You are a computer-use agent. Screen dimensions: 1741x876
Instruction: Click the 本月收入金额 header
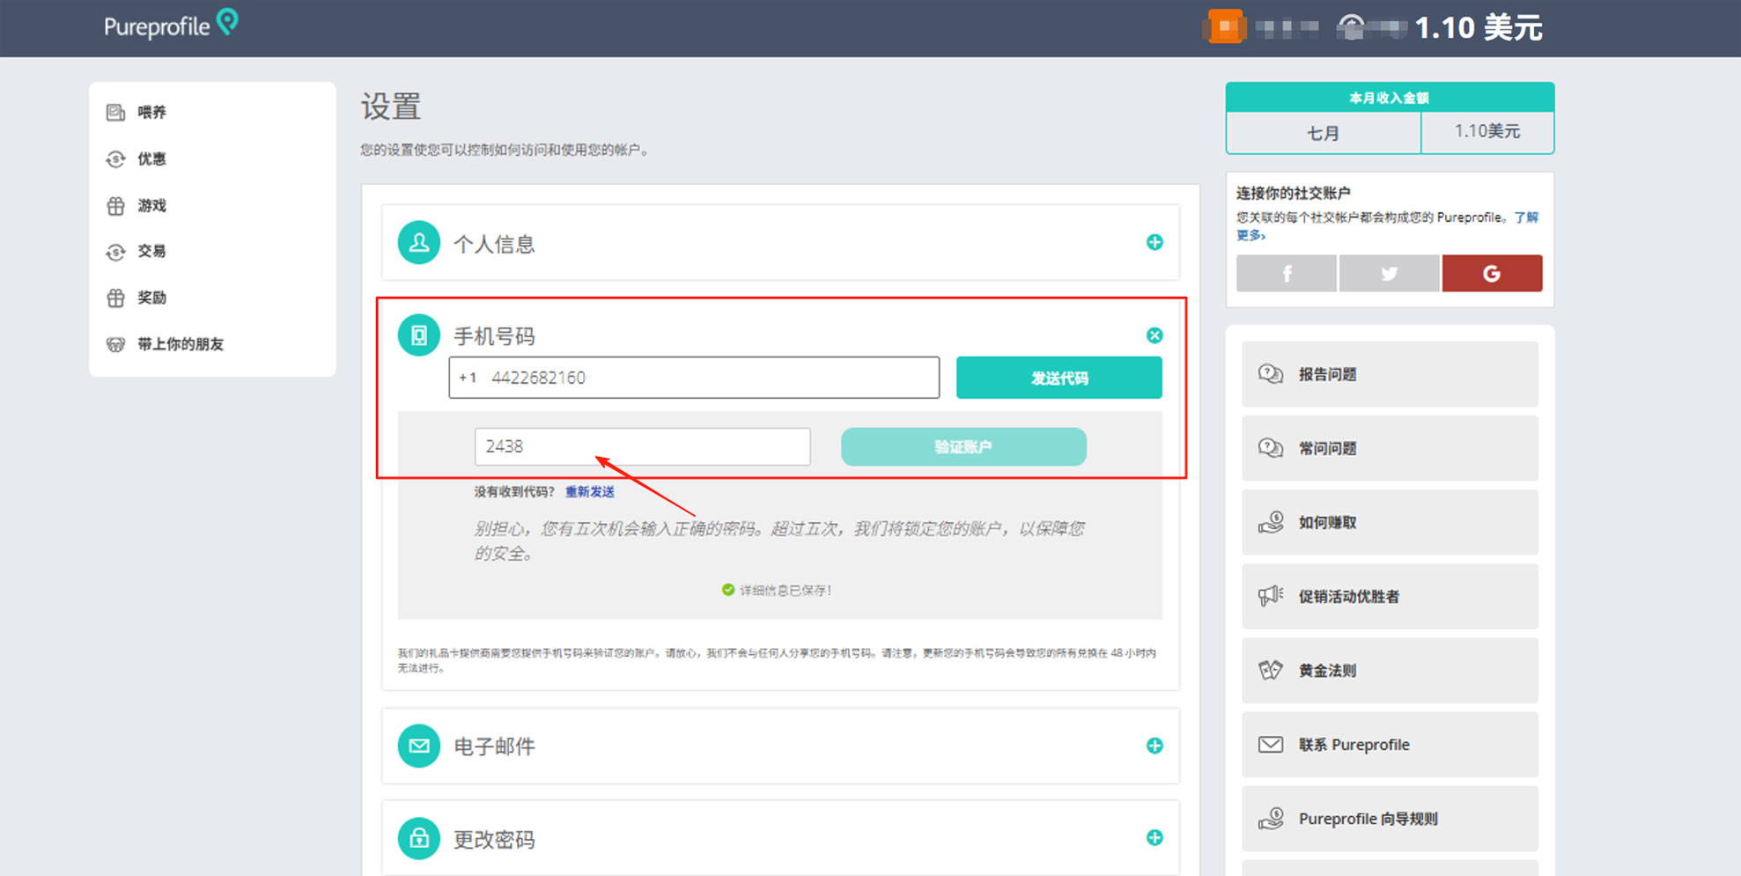click(x=1390, y=98)
